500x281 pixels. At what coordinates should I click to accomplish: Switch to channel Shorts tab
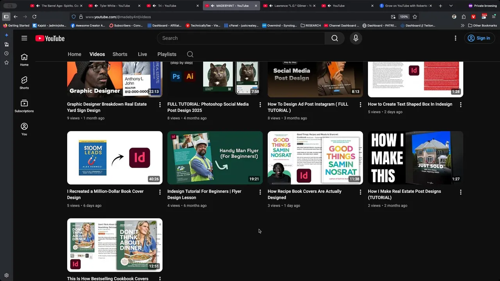pos(120,54)
